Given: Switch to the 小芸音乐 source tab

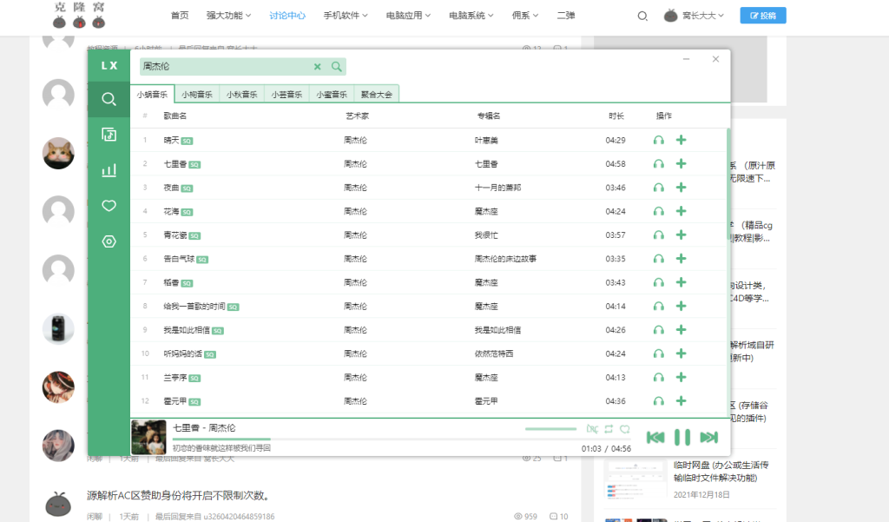Looking at the screenshot, I should 286,94.
